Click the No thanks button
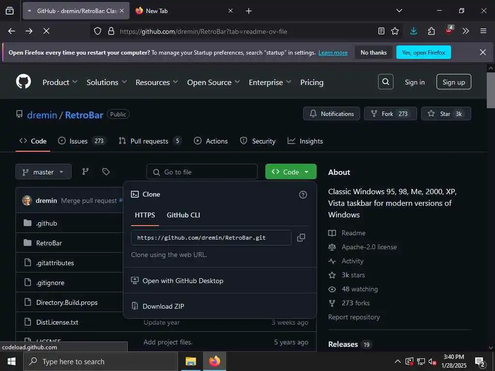The height and width of the screenshot is (371, 495). pyautogui.click(x=374, y=52)
